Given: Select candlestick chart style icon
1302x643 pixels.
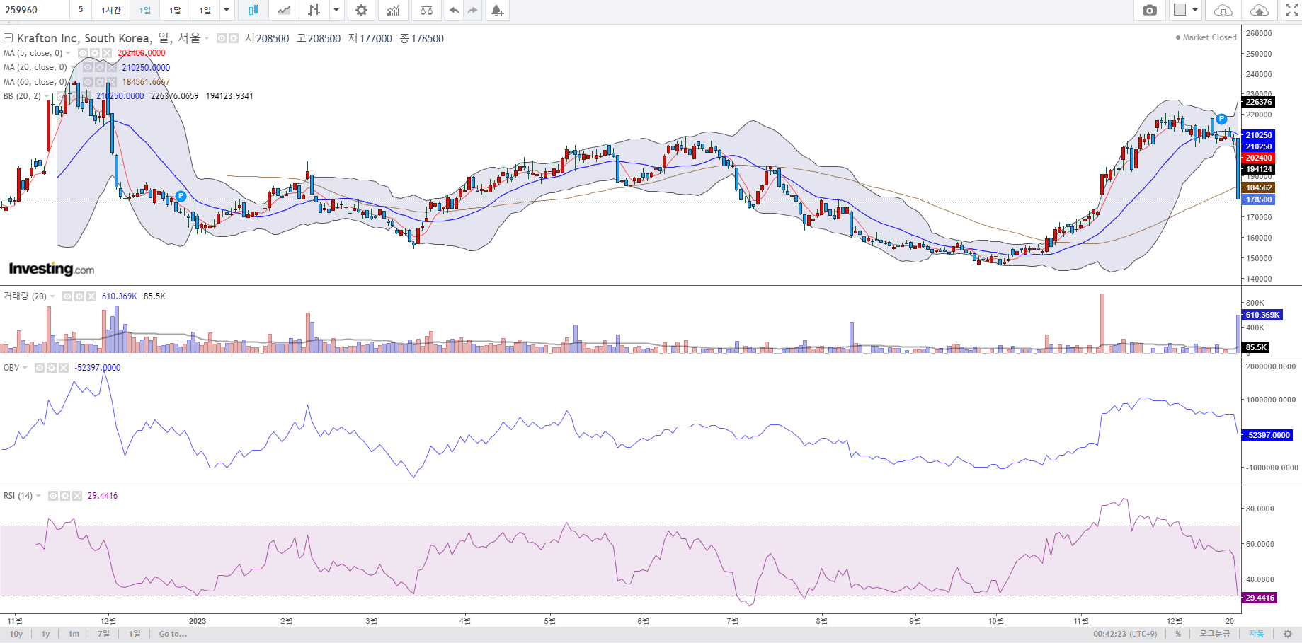Looking at the screenshot, I should click(x=253, y=10).
